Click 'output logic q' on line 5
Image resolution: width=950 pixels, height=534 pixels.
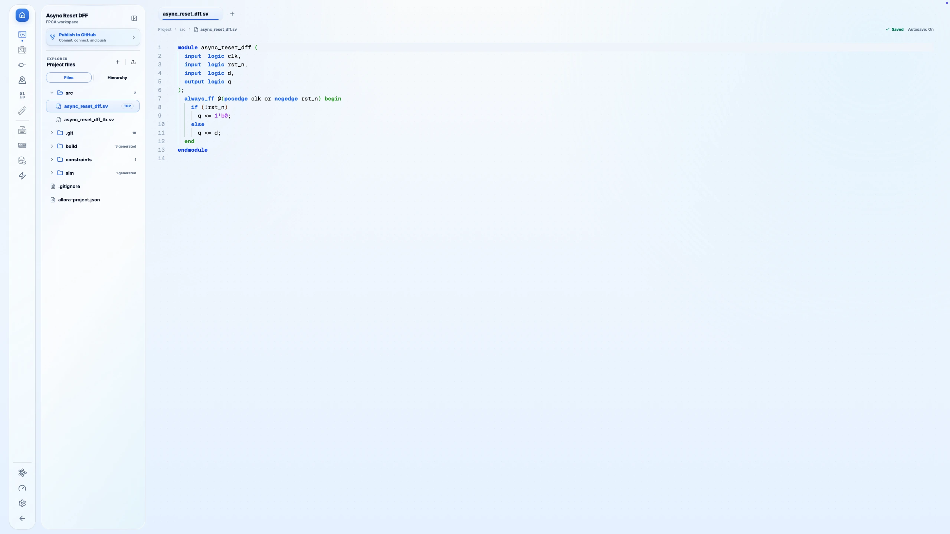click(208, 82)
